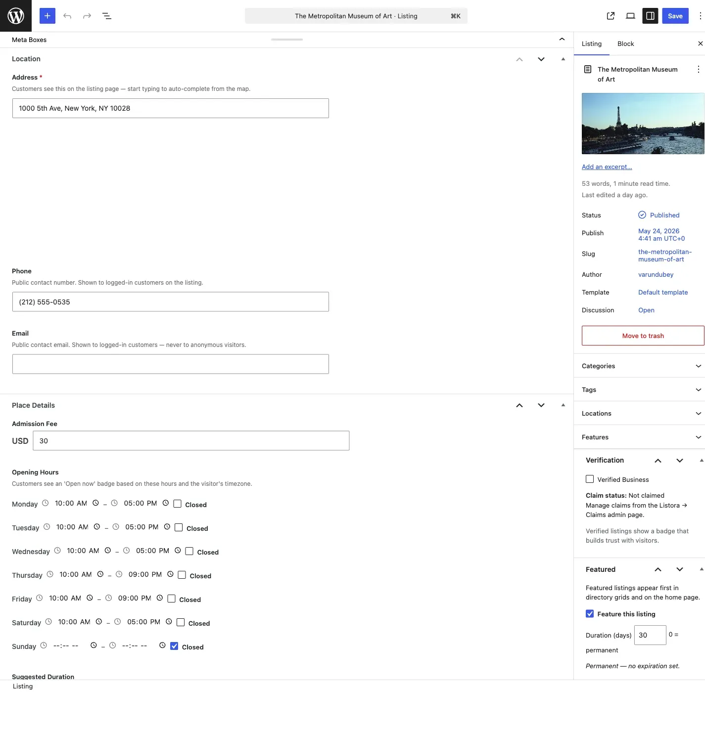Click the blue block inserter plus button

click(47, 16)
